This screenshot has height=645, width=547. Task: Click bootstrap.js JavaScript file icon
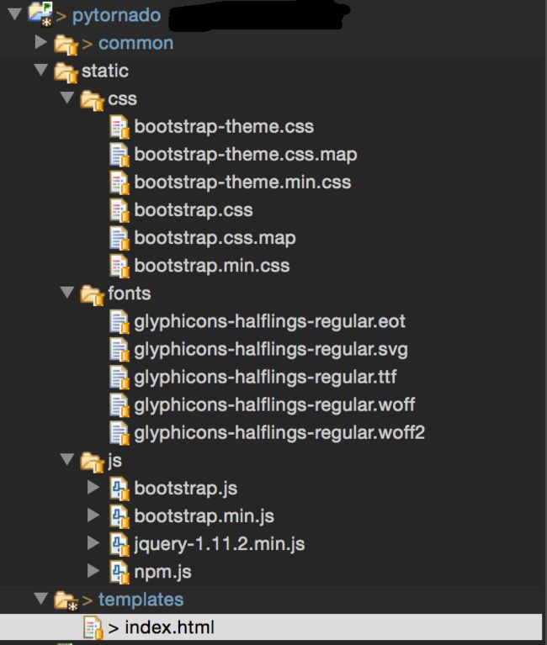[119, 489]
